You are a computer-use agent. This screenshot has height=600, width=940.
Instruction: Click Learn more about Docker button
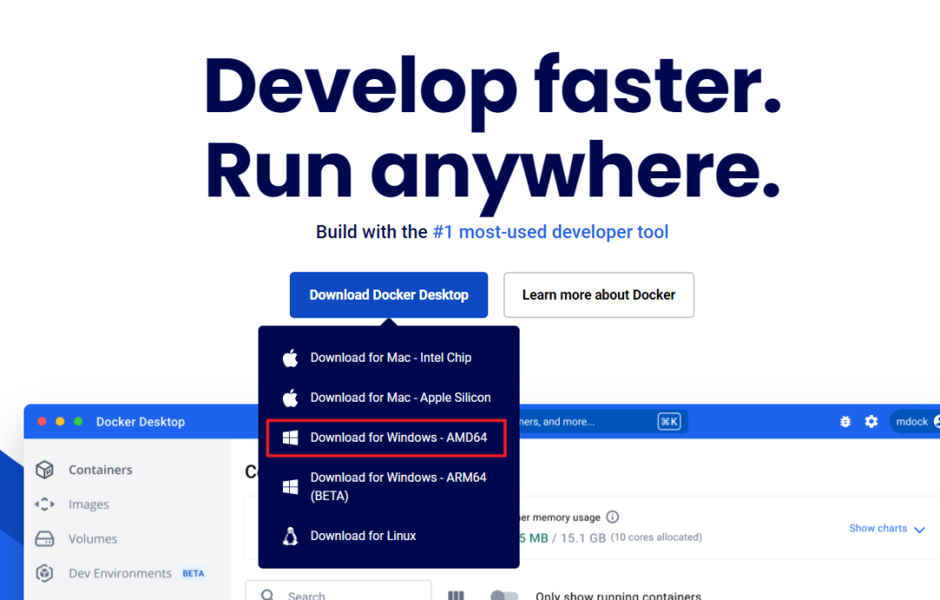pyautogui.click(x=598, y=295)
